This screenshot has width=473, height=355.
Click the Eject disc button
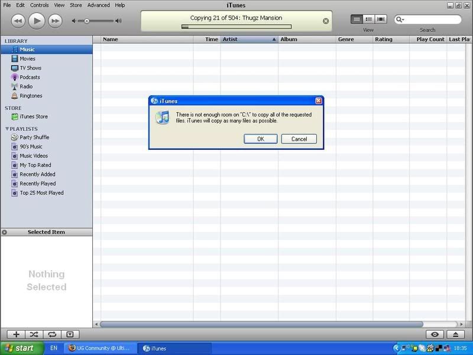tap(455, 334)
